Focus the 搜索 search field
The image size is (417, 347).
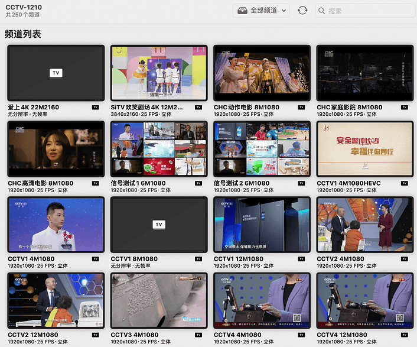click(366, 11)
